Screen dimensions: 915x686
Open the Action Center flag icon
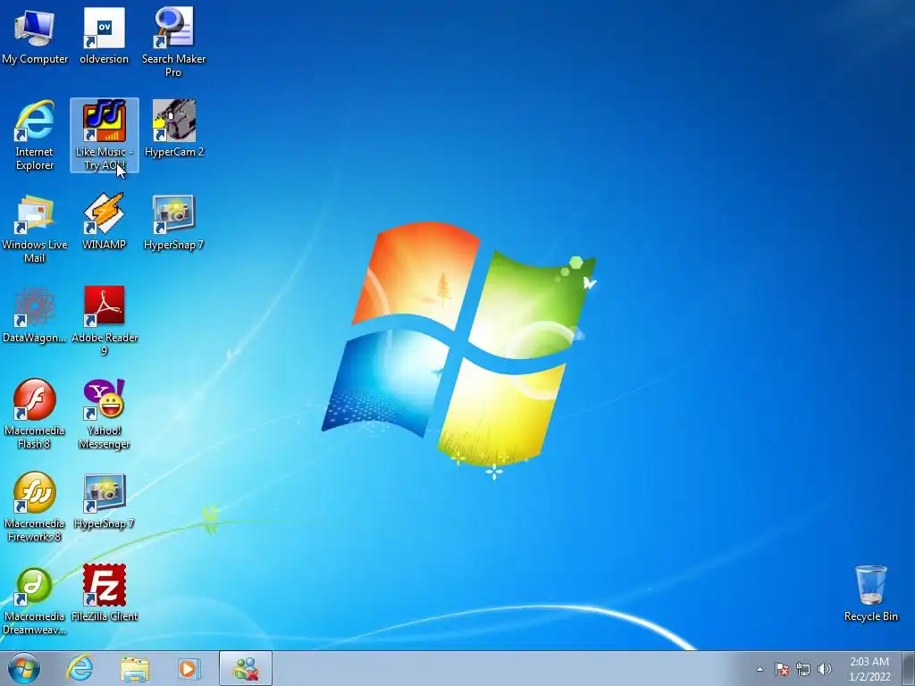[782, 669]
